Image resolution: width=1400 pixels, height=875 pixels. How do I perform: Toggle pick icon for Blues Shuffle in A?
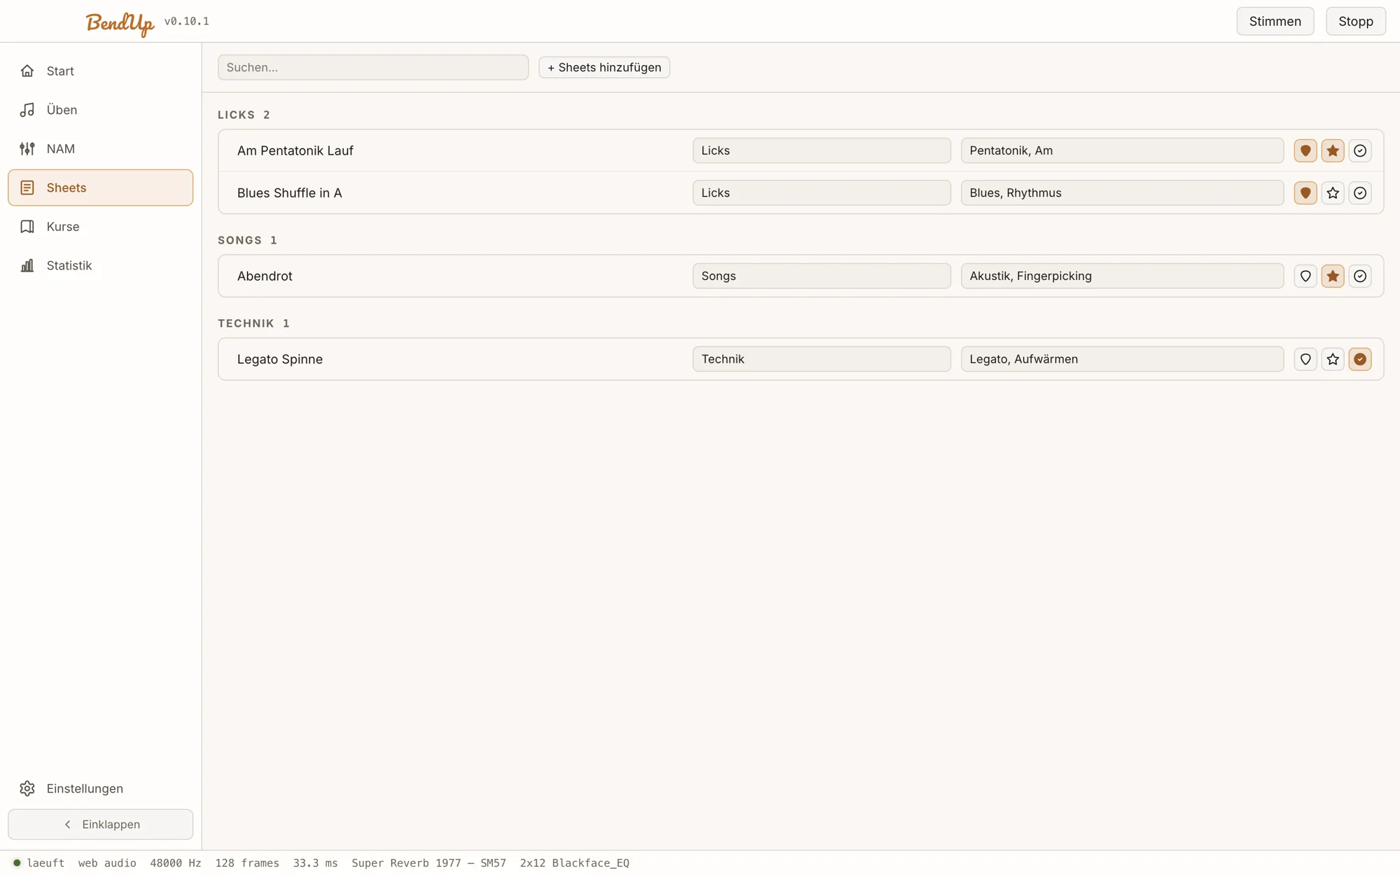coord(1305,192)
